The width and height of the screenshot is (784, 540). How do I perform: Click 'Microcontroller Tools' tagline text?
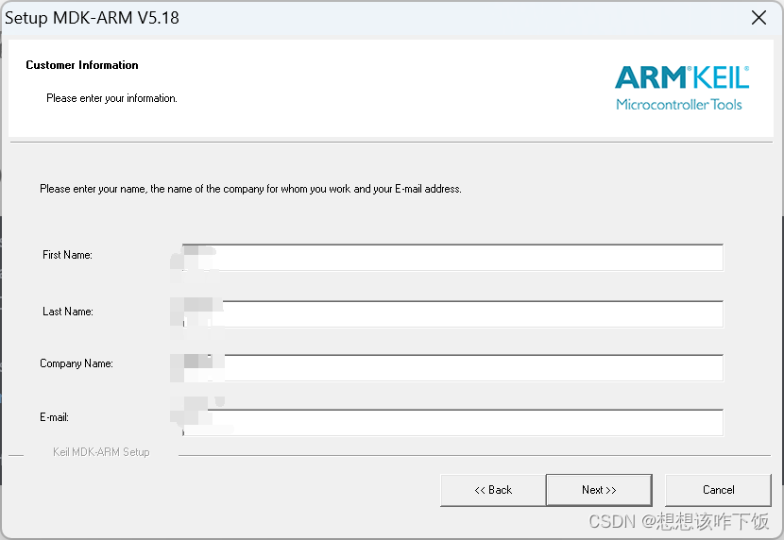coord(679,105)
